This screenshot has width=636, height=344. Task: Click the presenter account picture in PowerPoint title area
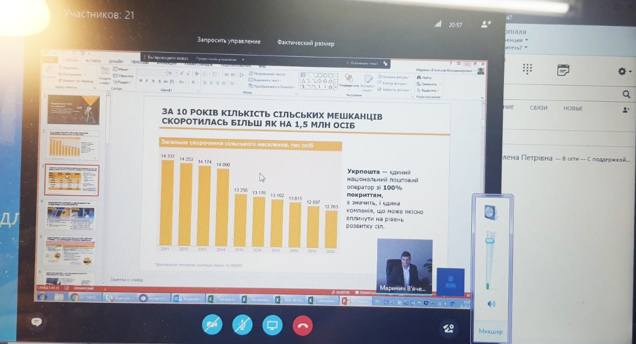pyautogui.click(x=480, y=70)
